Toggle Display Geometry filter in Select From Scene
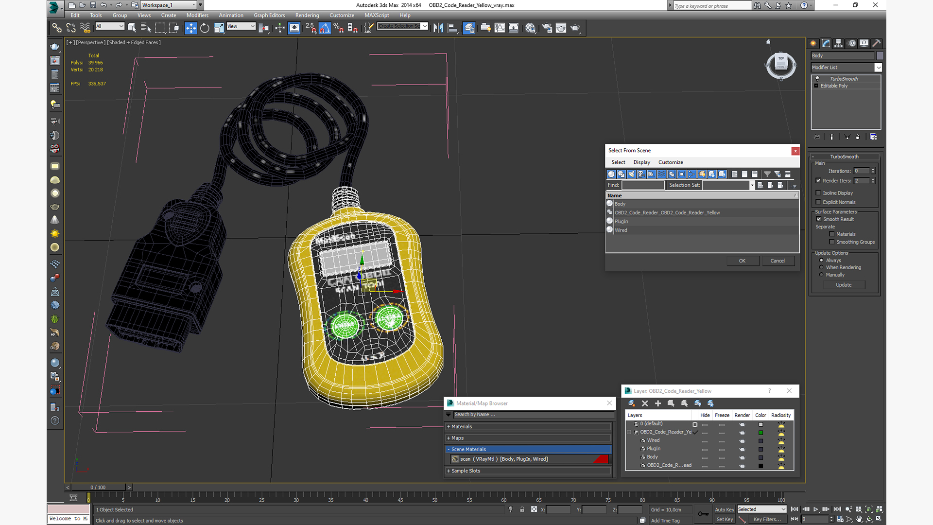933x525 pixels. click(611, 174)
